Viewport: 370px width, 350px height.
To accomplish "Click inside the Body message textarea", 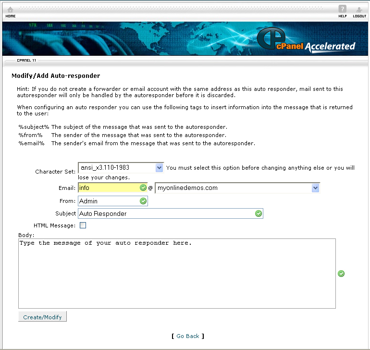I will pos(177,274).
